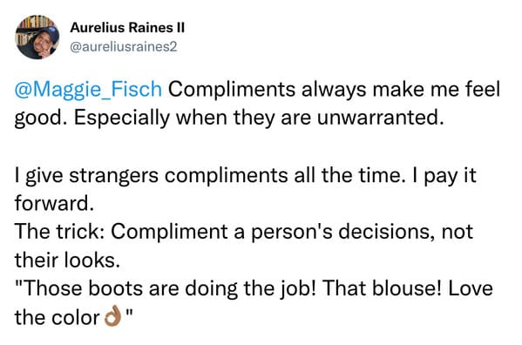Open Aurelius Raines II's profile picture
This screenshot has height=345, width=522.
click(37, 37)
